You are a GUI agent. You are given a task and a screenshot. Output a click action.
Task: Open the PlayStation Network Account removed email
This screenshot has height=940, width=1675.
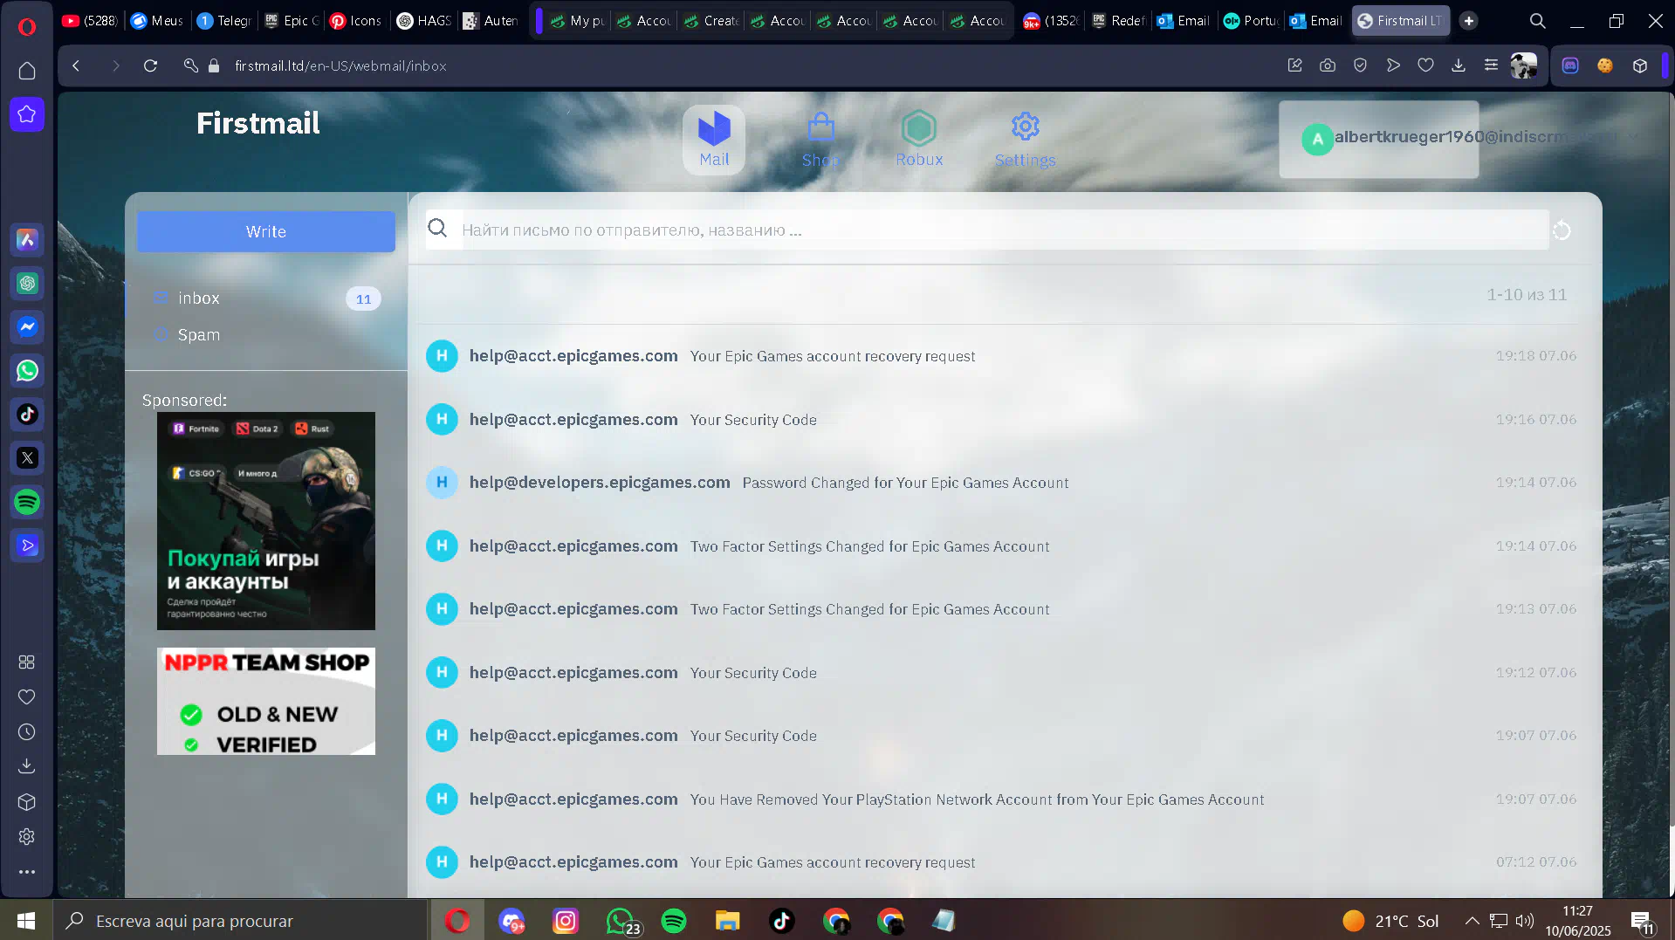pyautogui.click(x=1002, y=799)
